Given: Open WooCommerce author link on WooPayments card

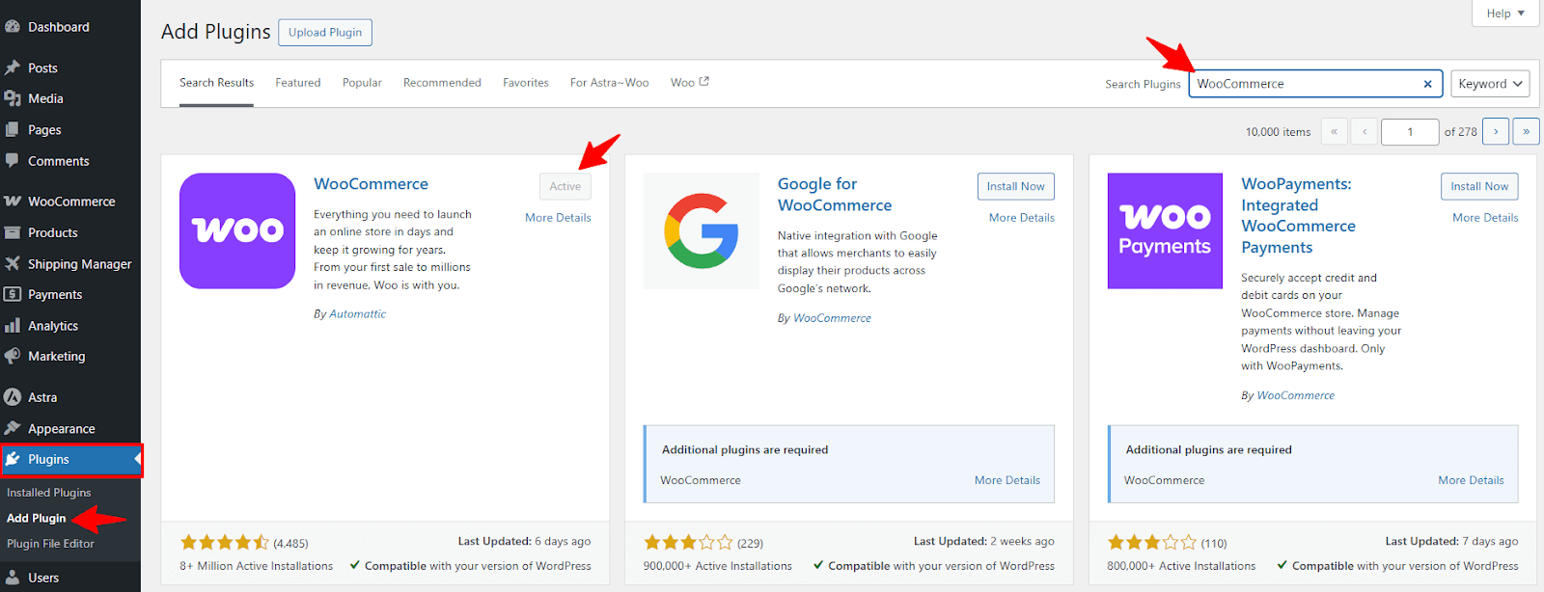Looking at the screenshot, I should tap(1296, 395).
